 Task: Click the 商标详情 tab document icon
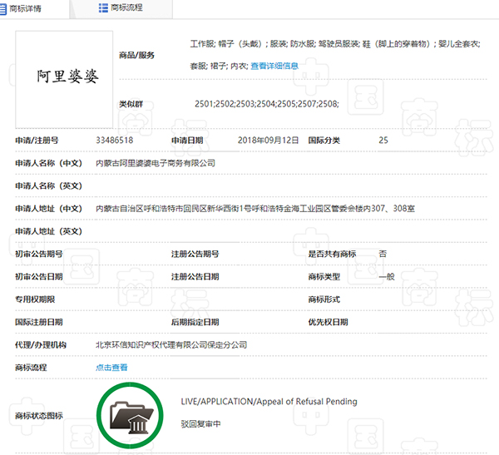[x=2, y=8]
